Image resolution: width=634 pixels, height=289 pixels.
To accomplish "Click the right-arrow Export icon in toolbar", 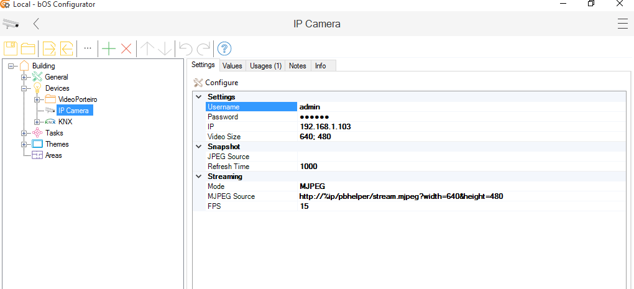I will pyautogui.click(x=49, y=48).
